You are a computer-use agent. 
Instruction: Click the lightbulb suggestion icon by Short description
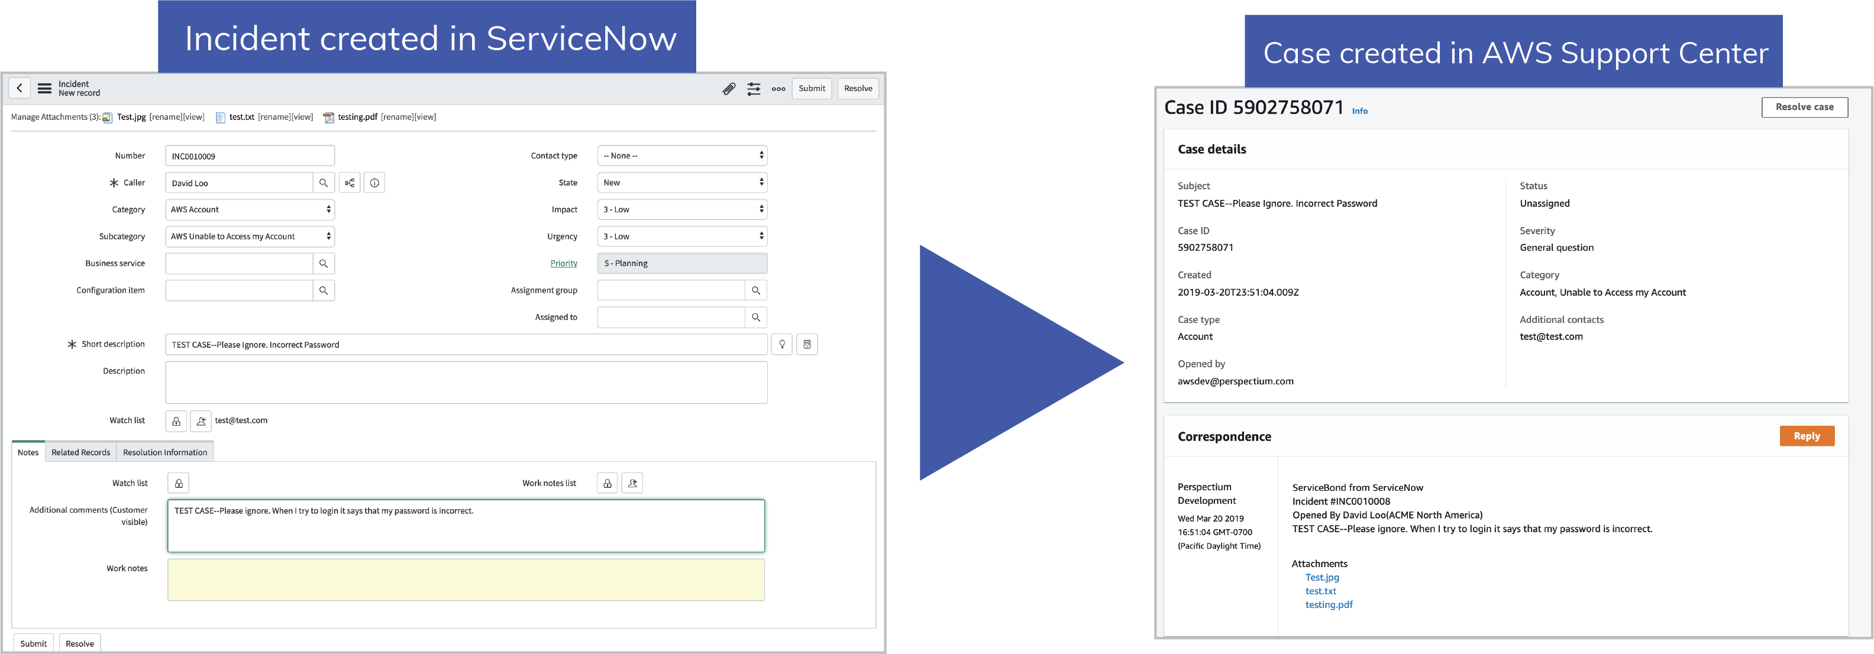(x=782, y=344)
